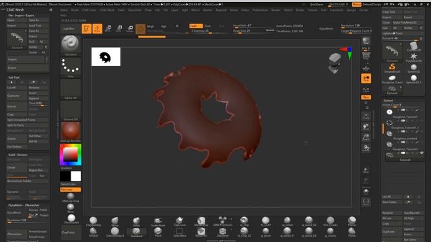Open the Standard brush picker thumbnail

point(70,46)
